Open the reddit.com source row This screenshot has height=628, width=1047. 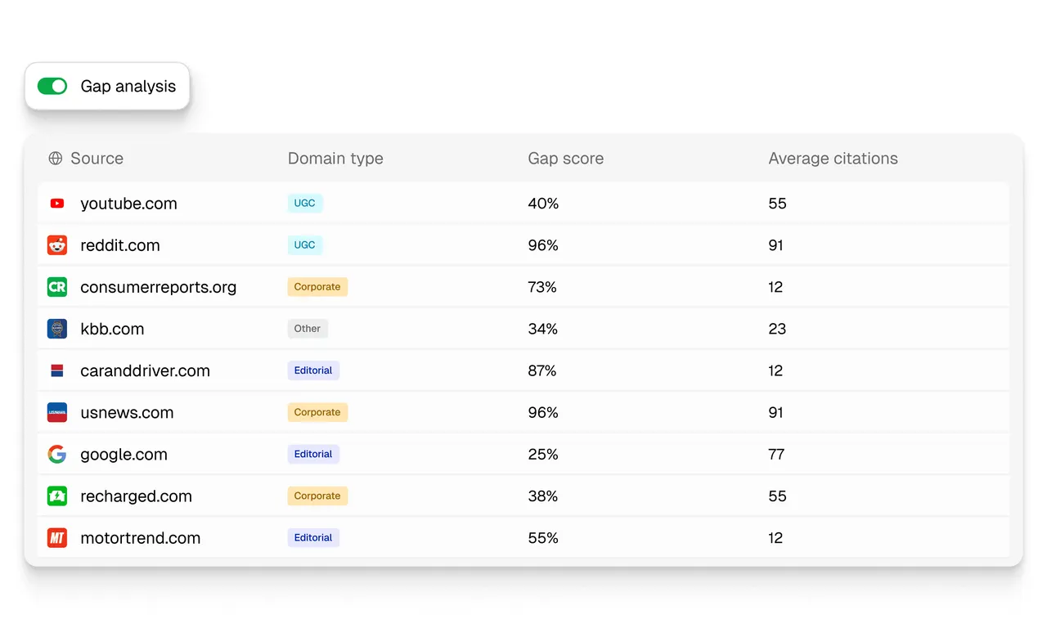(523, 245)
